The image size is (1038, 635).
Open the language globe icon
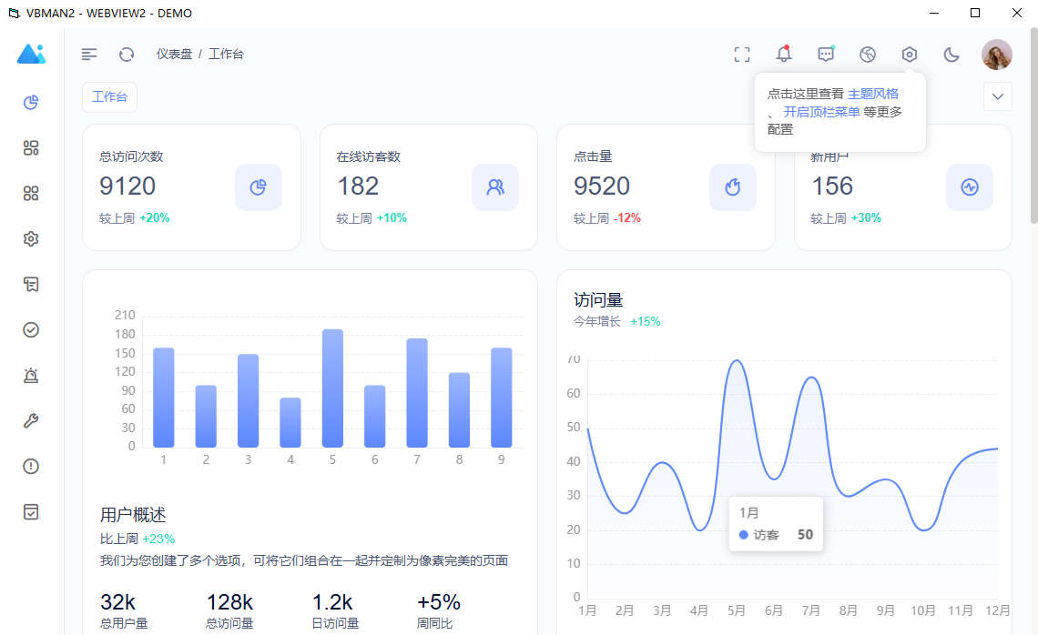868,54
